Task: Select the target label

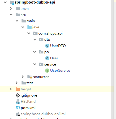Action: click(26, 89)
